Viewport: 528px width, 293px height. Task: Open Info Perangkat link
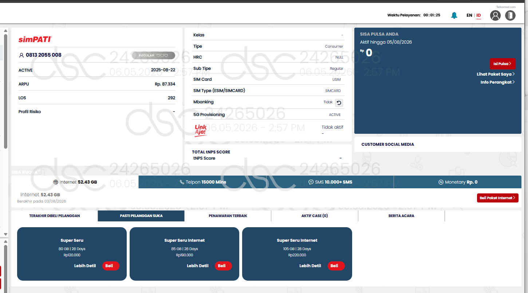pyautogui.click(x=497, y=82)
